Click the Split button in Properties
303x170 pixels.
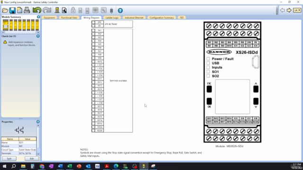tap(9, 159)
